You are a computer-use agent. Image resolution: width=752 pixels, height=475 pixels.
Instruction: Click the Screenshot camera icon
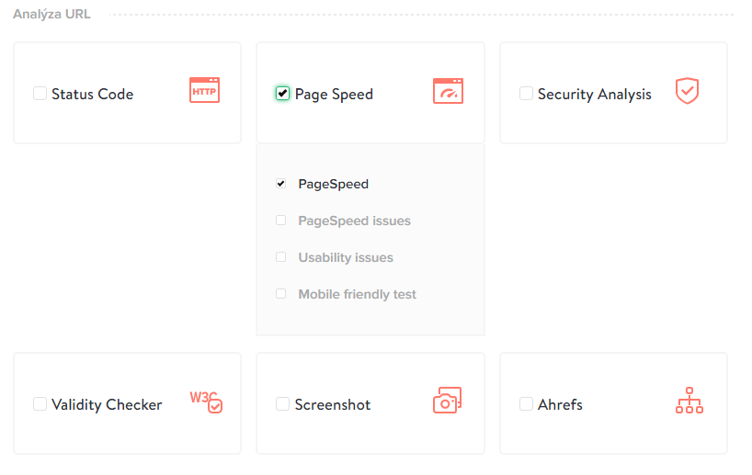[x=447, y=401]
